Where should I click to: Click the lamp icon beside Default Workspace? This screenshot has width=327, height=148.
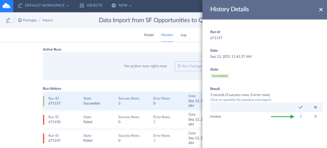click(x=20, y=5)
